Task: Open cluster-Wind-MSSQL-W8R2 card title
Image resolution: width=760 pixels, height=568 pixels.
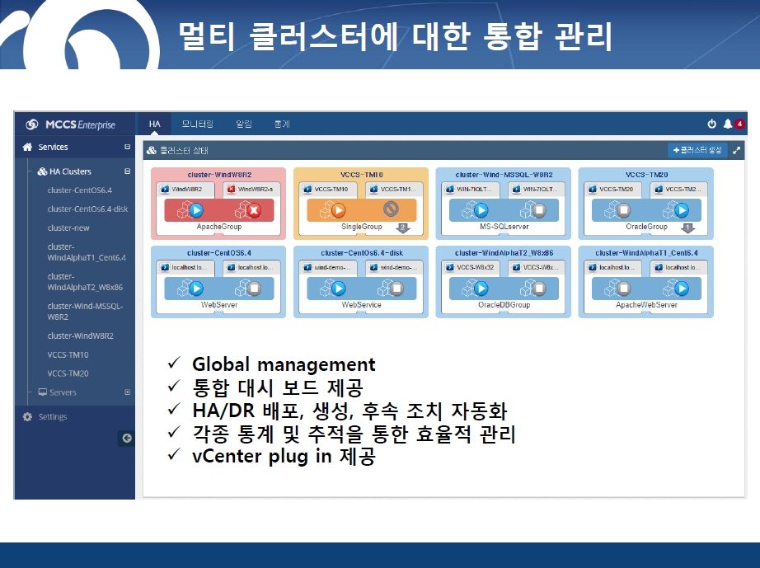Action: click(504, 175)
